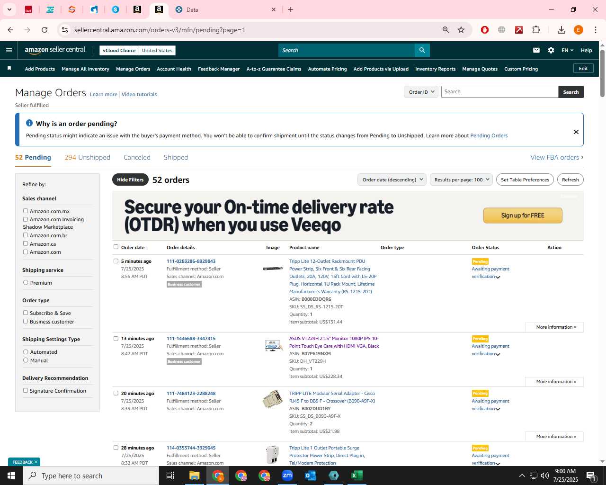Open Excel from the taskbar

tap(357, 476)
